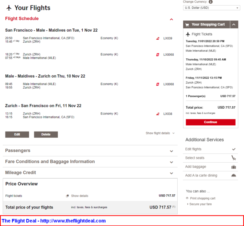Click Edelweiss logo on Male to Zurich flight
This screenshot has height=226, width=244.
158,84
